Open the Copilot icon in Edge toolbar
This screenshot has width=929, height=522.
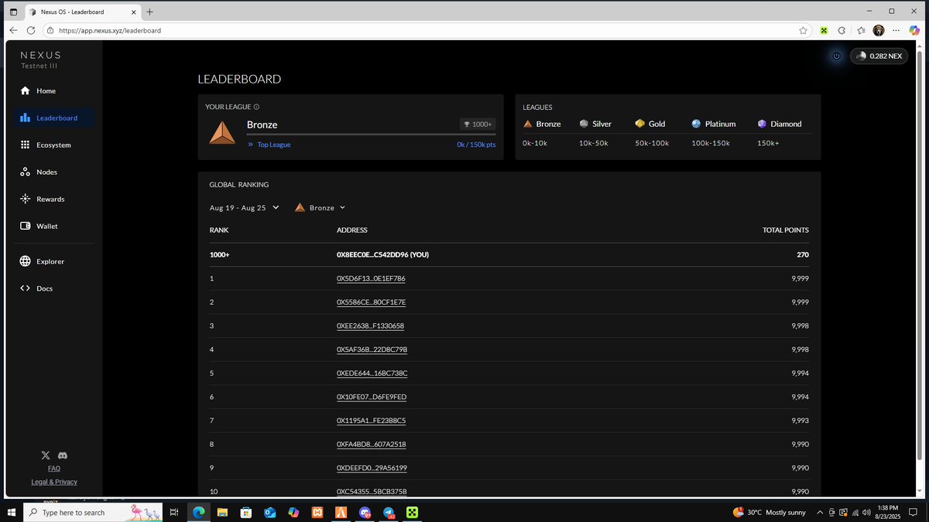pyautogui.click(x=914, y=30)
